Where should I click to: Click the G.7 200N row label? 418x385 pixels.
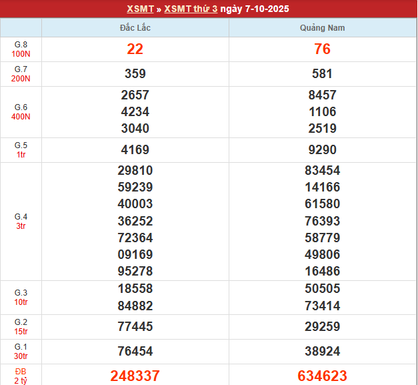click(21, 74)
